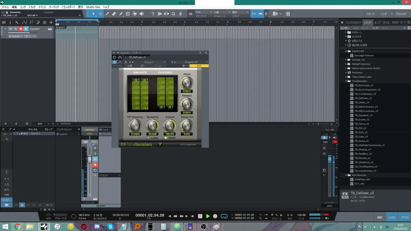Click the スタート page button

coord(371,14)
